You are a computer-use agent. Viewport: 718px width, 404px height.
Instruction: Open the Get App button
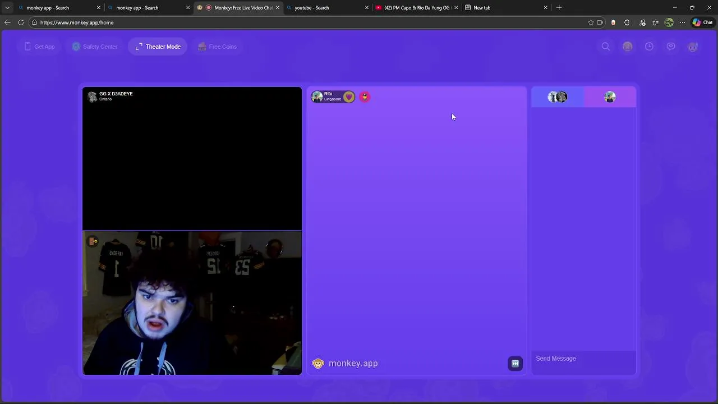click(39, 47)
